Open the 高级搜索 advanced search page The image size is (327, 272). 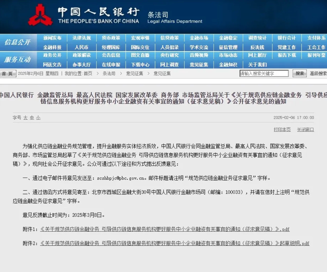pos(318,73)
